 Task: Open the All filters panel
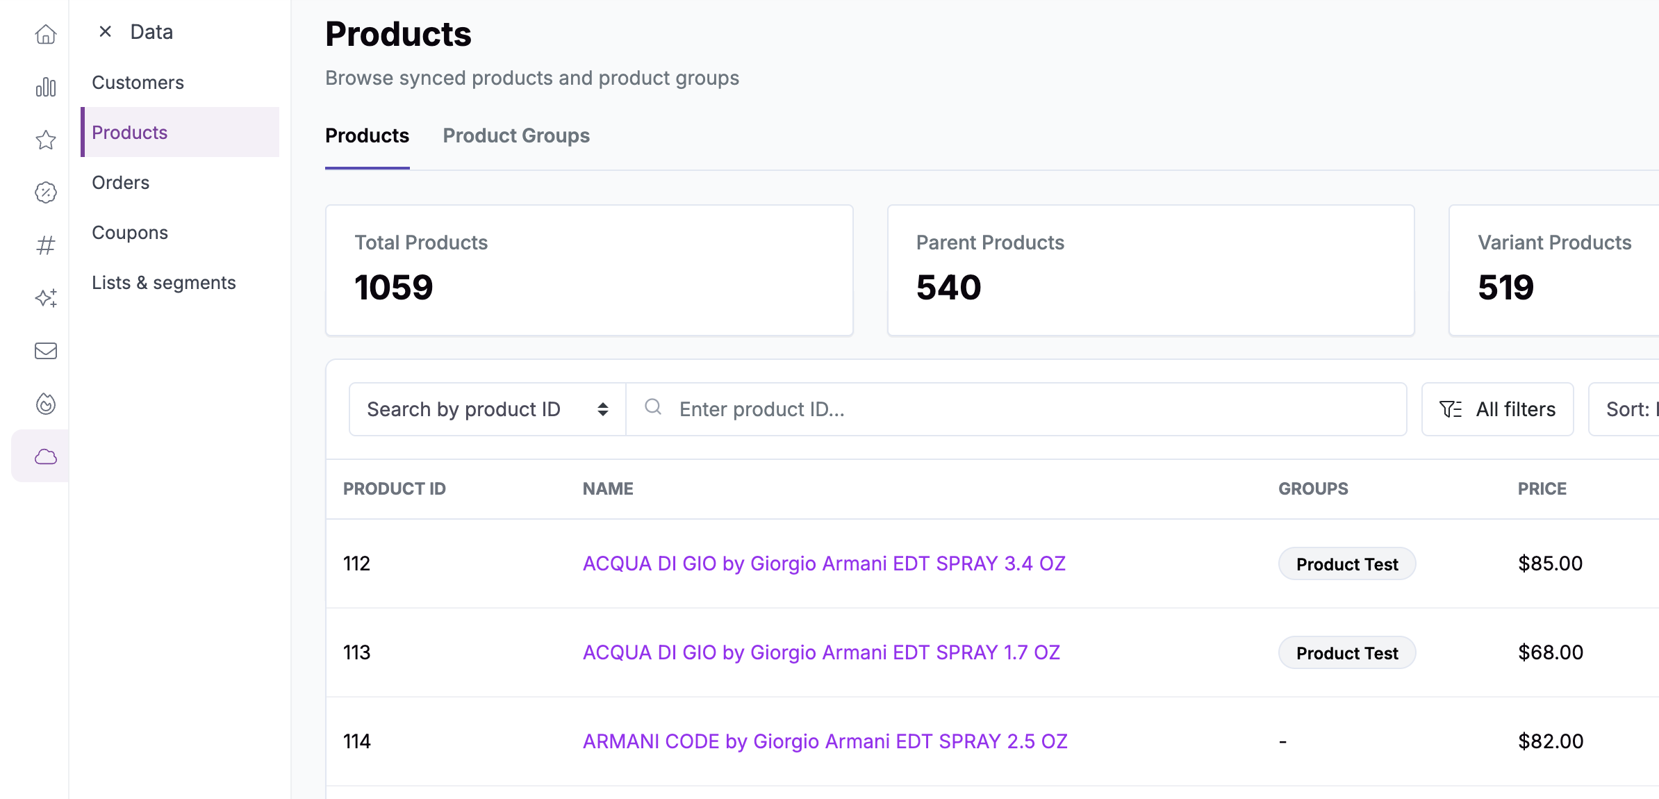click(1498, 409)
